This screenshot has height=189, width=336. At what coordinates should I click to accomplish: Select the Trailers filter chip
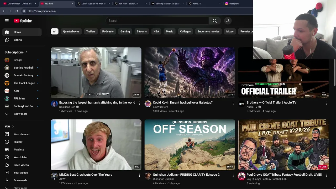pos(91,31)
